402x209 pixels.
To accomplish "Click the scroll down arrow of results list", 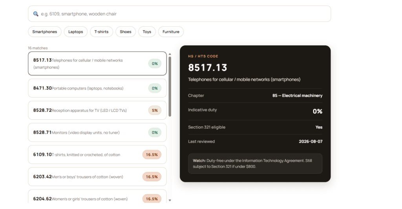I will tap(170, 200).
